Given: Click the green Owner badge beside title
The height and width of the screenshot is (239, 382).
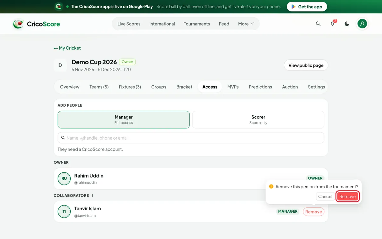Looking at the screenshot, I should 127,62.
